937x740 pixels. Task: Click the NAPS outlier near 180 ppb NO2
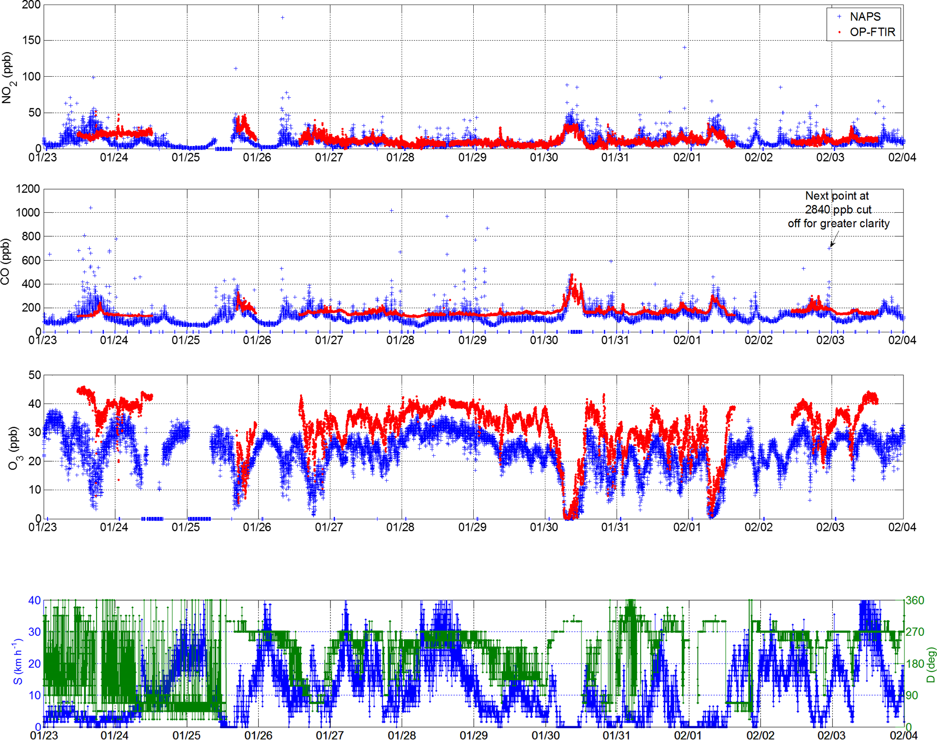(282, 18)
